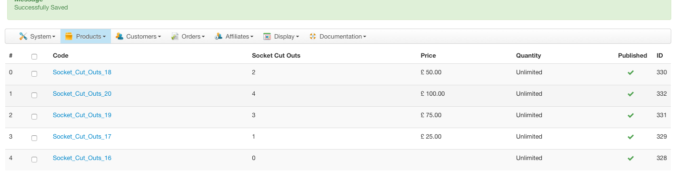This screenshot has width=677, height=181.
Task: Click the Products orange box icon
Action: (69, 36)
